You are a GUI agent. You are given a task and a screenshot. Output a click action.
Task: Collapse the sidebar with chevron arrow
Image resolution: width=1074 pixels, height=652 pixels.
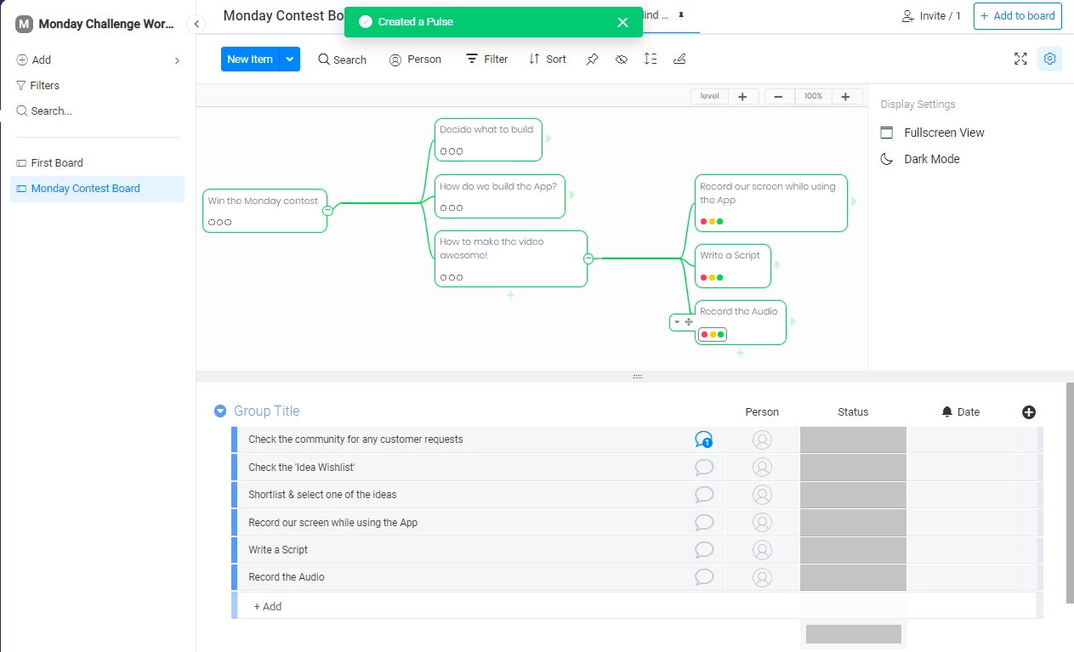(197, 24)
